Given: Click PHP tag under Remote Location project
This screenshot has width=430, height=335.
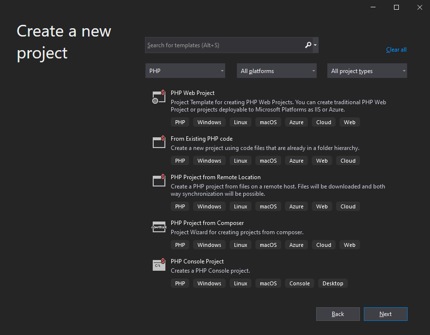Looking at the screenshot, I should click(180, 206).
